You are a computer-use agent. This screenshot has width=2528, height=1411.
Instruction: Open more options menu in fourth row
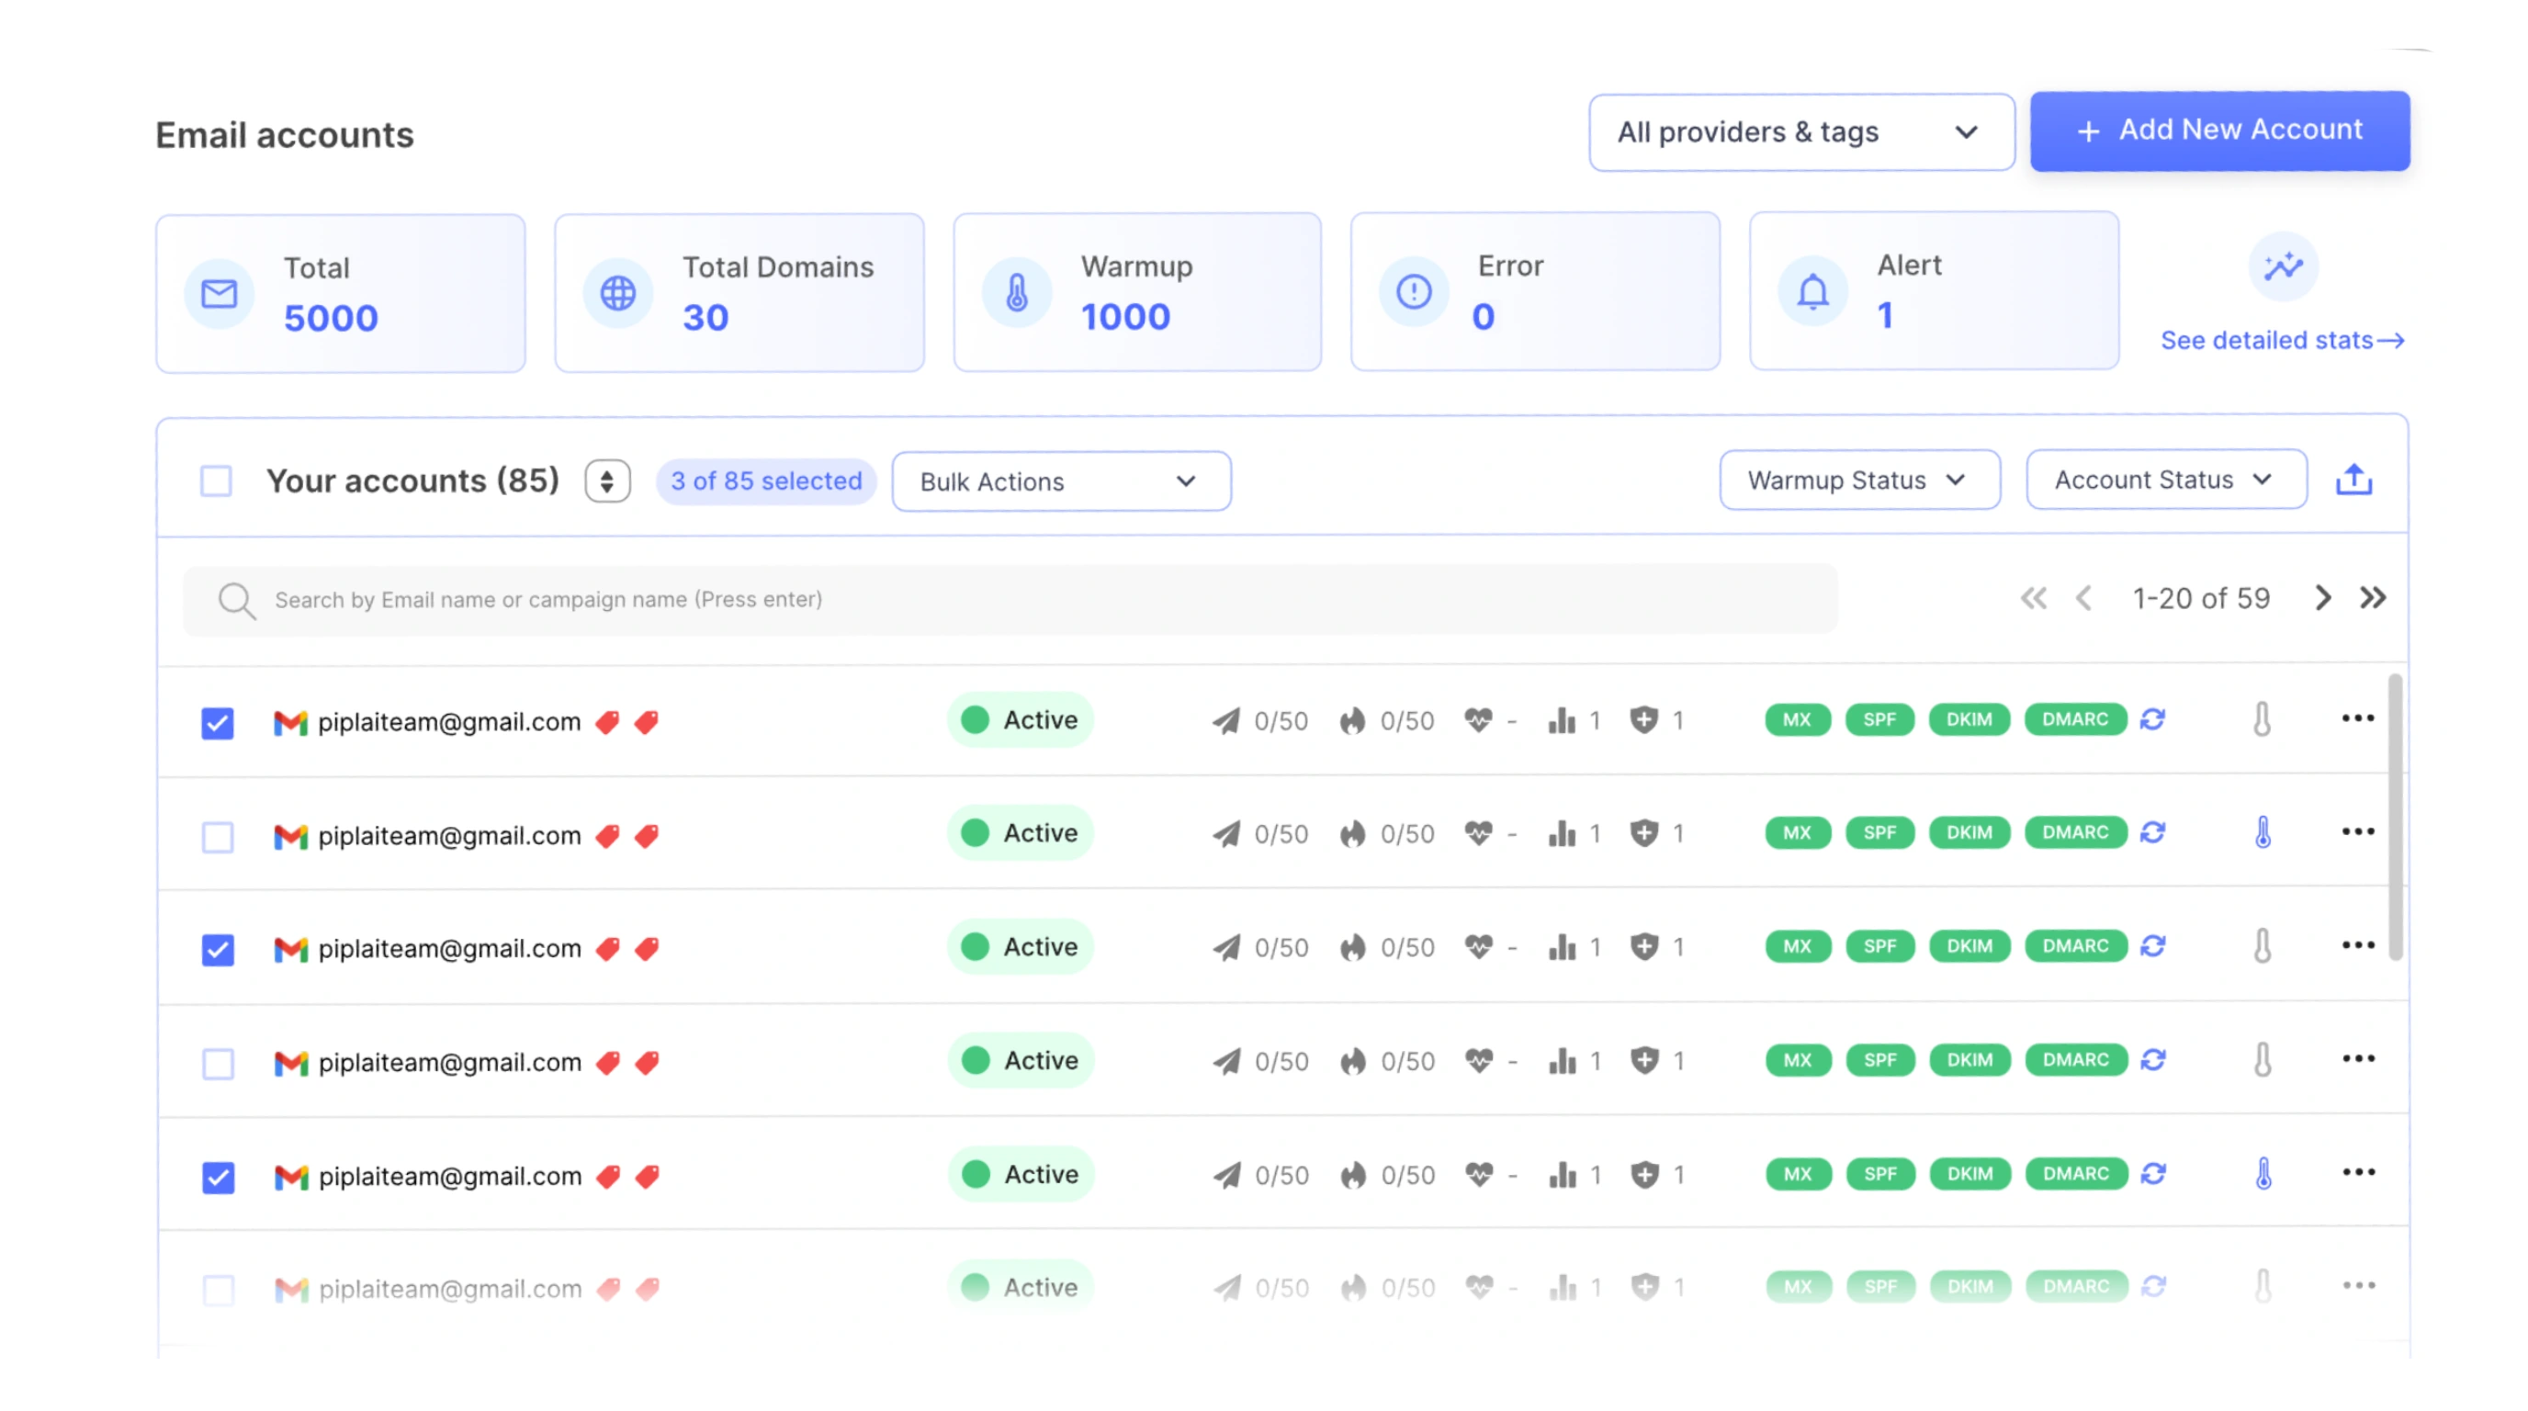2358,1059
